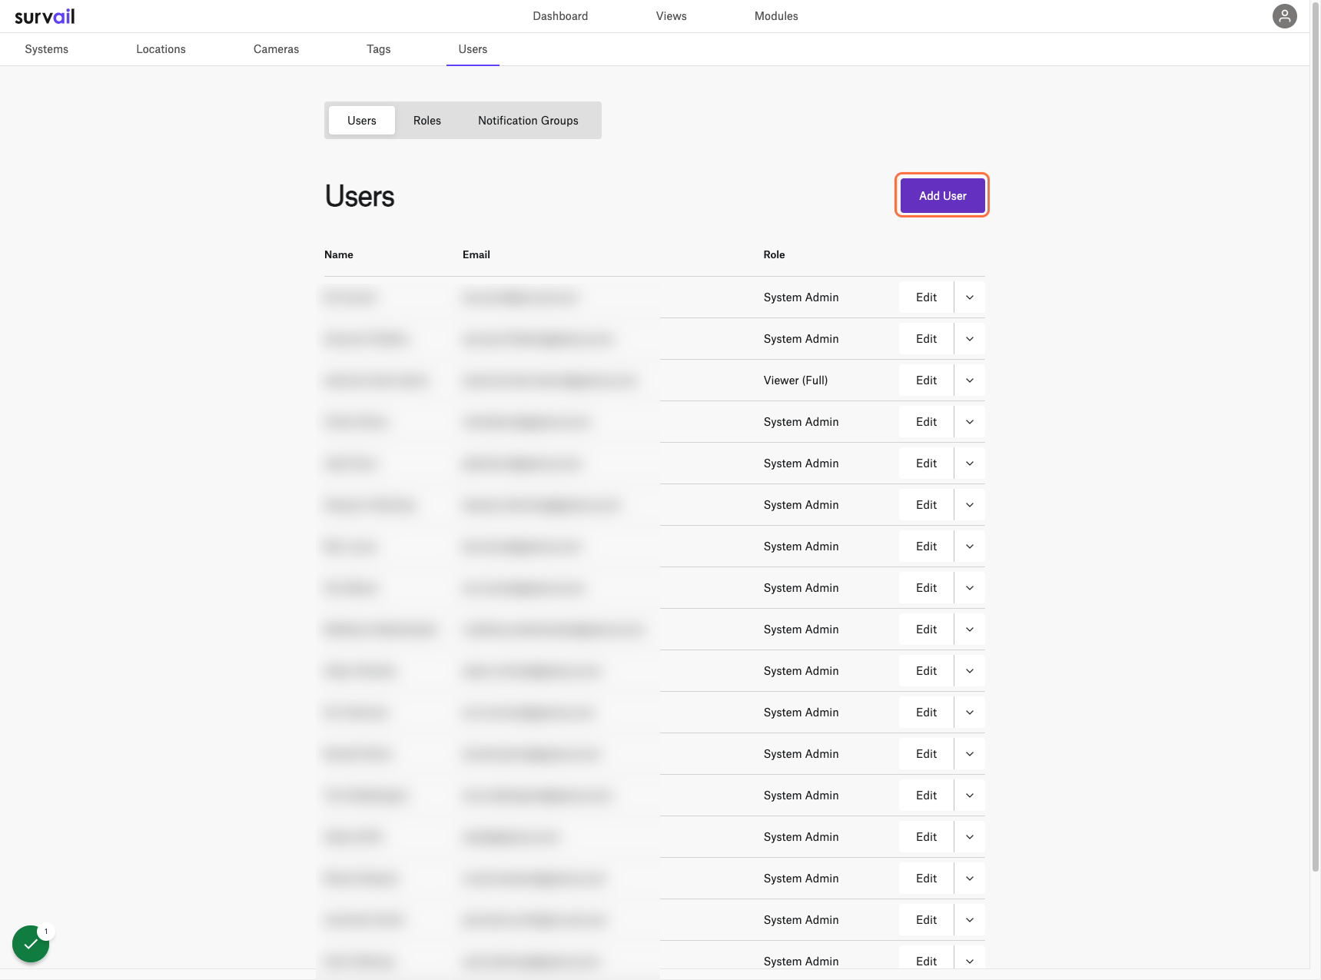Select the underlined Users tab in sub-navigation
The width and height of the screenshot is (1321, 980).
point(473,49)
